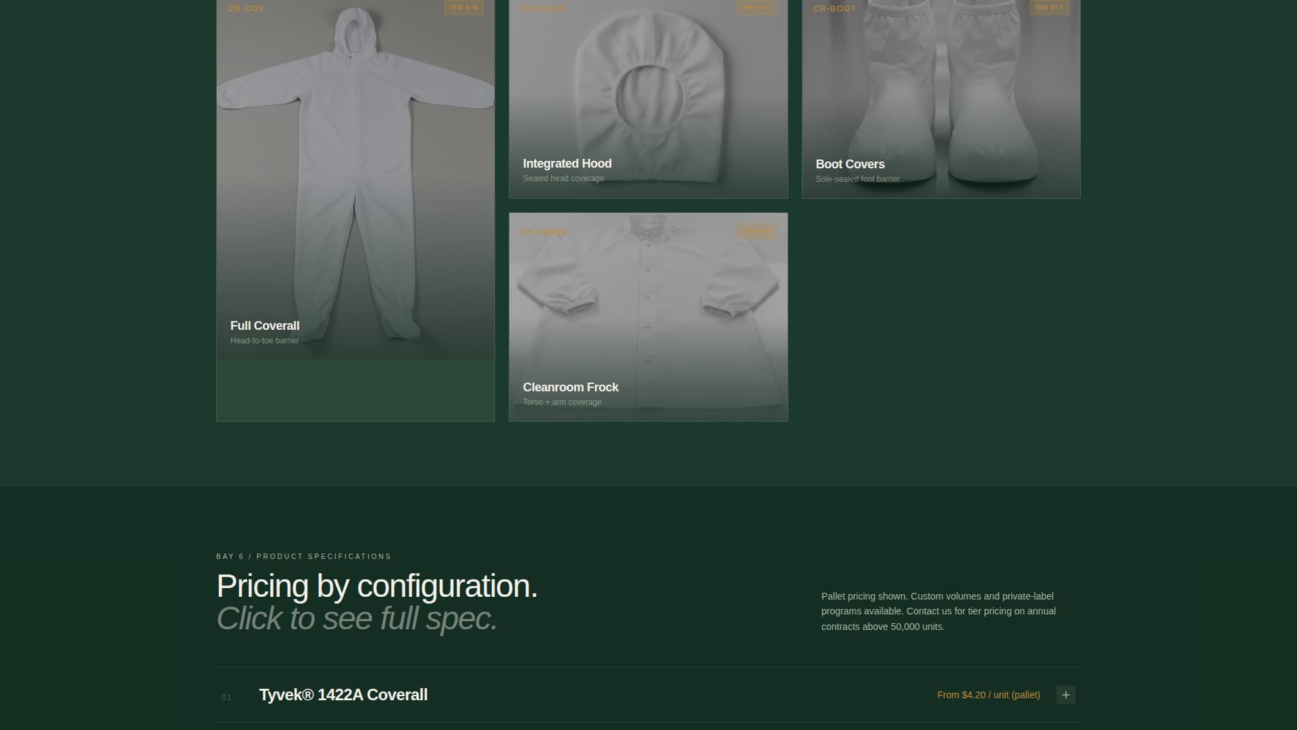This screenshot has height=730, width=1297.
Task: Select the ISO 4-8 badge on Full Coverall
Action: pyautogui.click(x=464, y=8)
